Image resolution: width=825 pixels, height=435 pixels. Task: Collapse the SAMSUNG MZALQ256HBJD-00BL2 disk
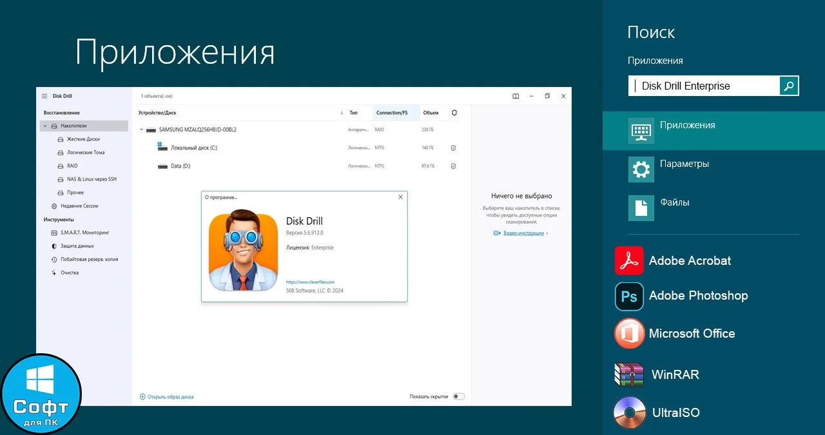coord(141,130)
